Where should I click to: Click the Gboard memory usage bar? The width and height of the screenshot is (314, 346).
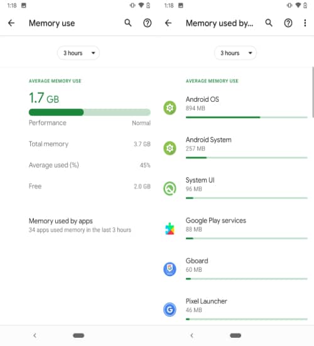point(247,279)
